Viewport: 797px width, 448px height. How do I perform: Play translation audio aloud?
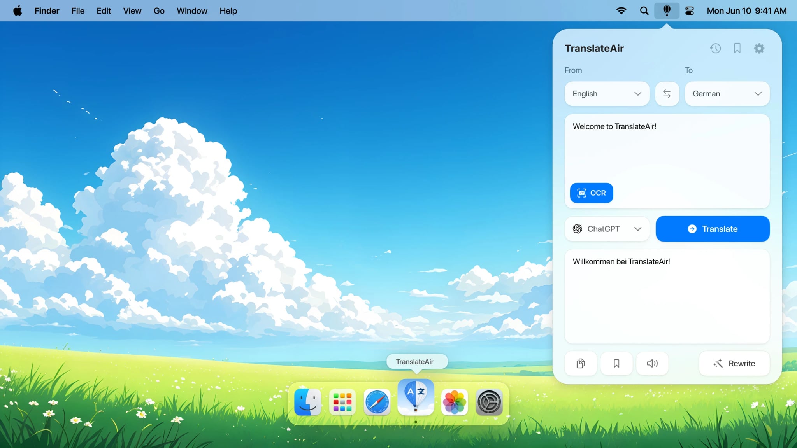click(x=652, y=363)
